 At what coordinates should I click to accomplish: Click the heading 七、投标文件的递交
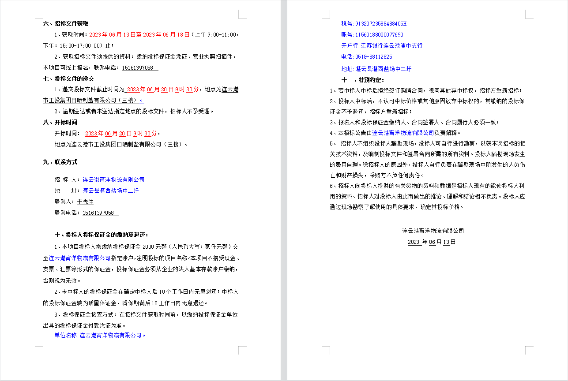tap(68, 78)
